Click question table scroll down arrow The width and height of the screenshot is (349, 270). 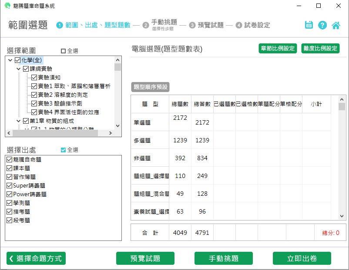coord(342,216)
